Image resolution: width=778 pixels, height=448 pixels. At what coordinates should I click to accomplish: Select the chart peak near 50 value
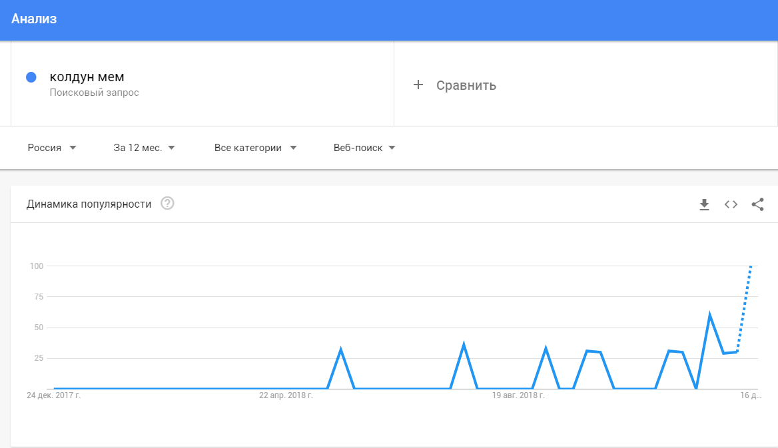[x=709, y=315]
